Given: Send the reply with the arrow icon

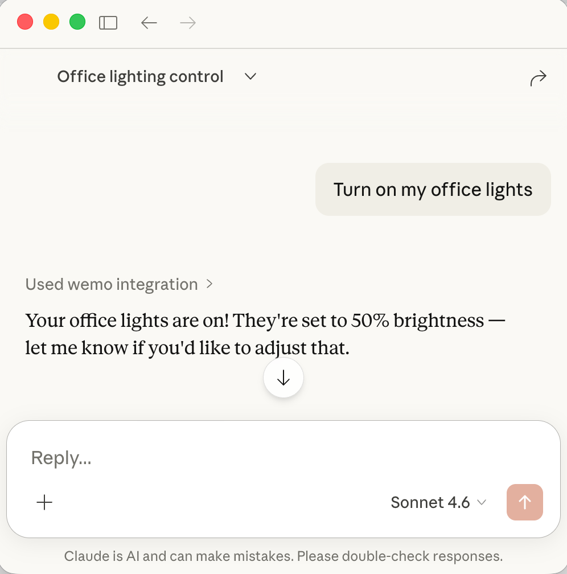Looking at the screenshot, I should point(524,502).
